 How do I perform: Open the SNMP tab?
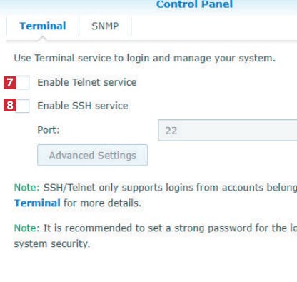(x=105, y=26)
